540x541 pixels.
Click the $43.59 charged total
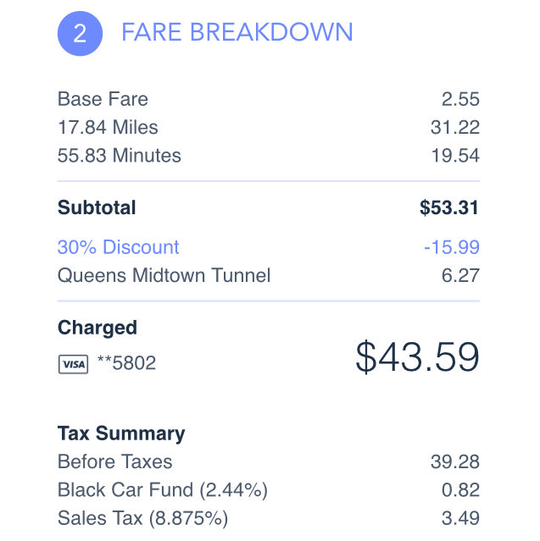pyautogui.click(x=417, y=357)
